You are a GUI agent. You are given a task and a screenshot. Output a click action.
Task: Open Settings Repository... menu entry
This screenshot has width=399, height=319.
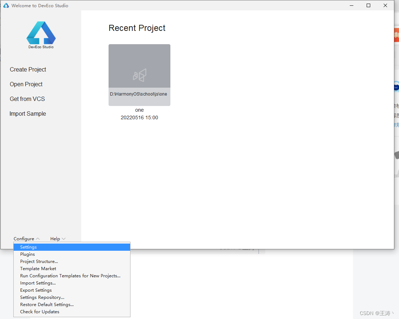(72, 297)
